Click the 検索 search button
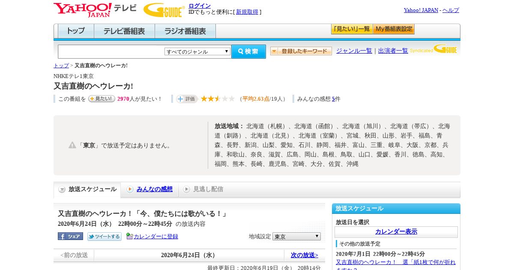The width and height of the screenshot is (514, 270). (248, 51)
